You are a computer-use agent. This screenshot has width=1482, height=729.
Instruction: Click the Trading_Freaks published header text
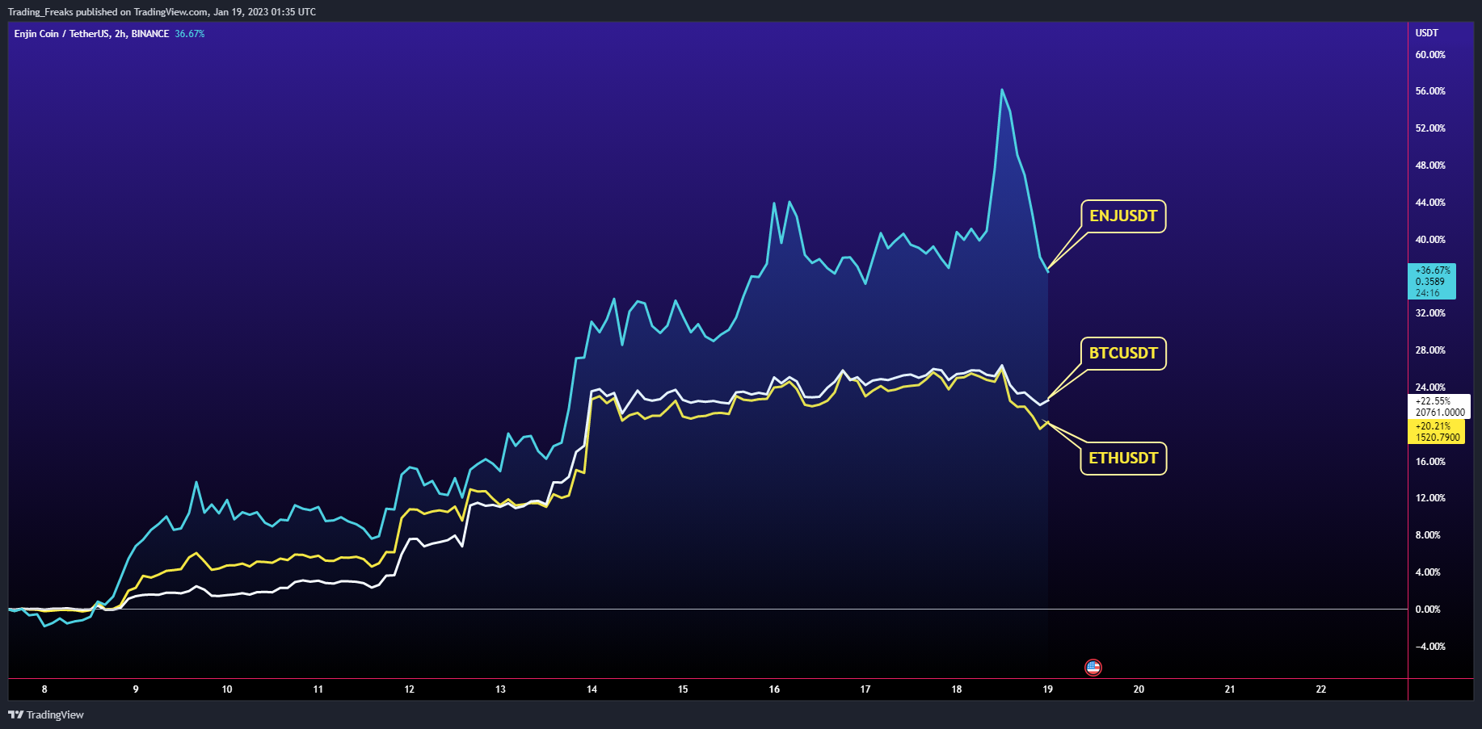pos(162,12)
